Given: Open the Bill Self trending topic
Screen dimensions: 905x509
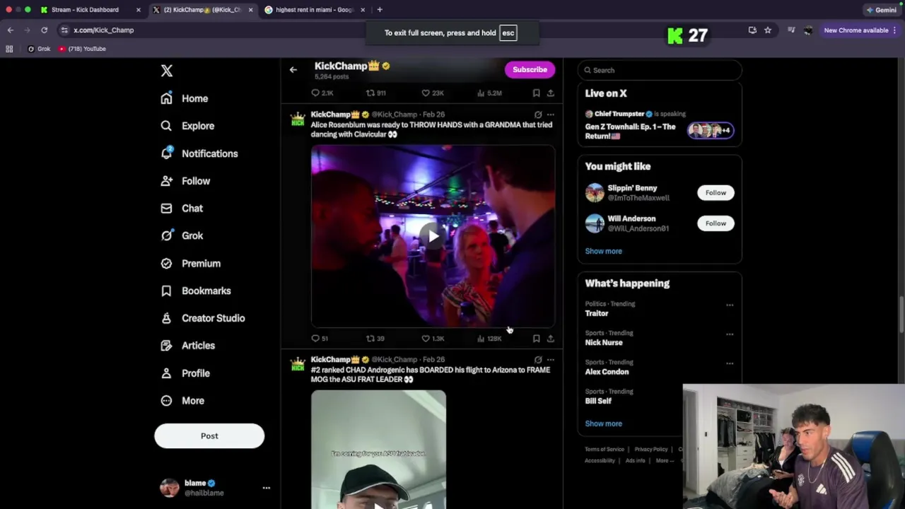Looking at the screenshot, I should pyautogui.click(x=598, y=401).
